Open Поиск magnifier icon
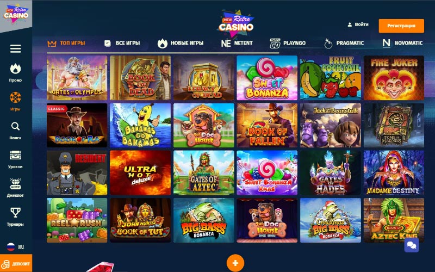The width and height of the screenshot is (435, 272). (x=16, y=127)
